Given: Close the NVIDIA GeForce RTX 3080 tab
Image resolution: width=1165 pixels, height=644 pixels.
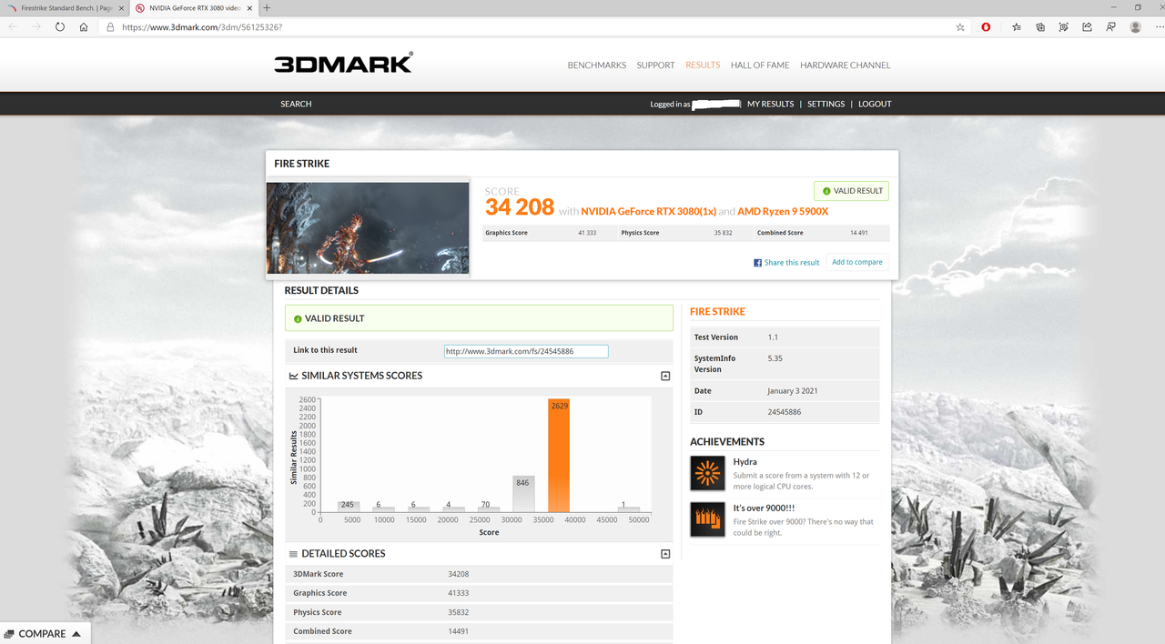Looking at the screenshot, I should (249, 7).
